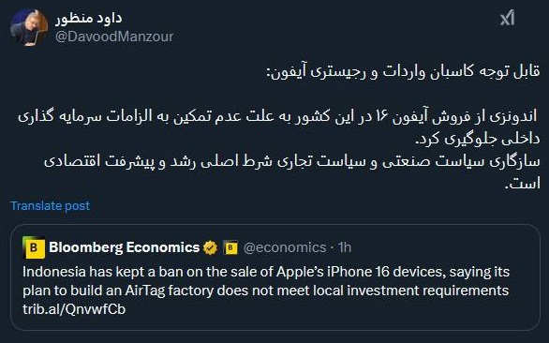This screenshot has height=343, width=549.
Task: Click the Persian line mentioning آیفون ۱۶
Action: click(277, 116)
